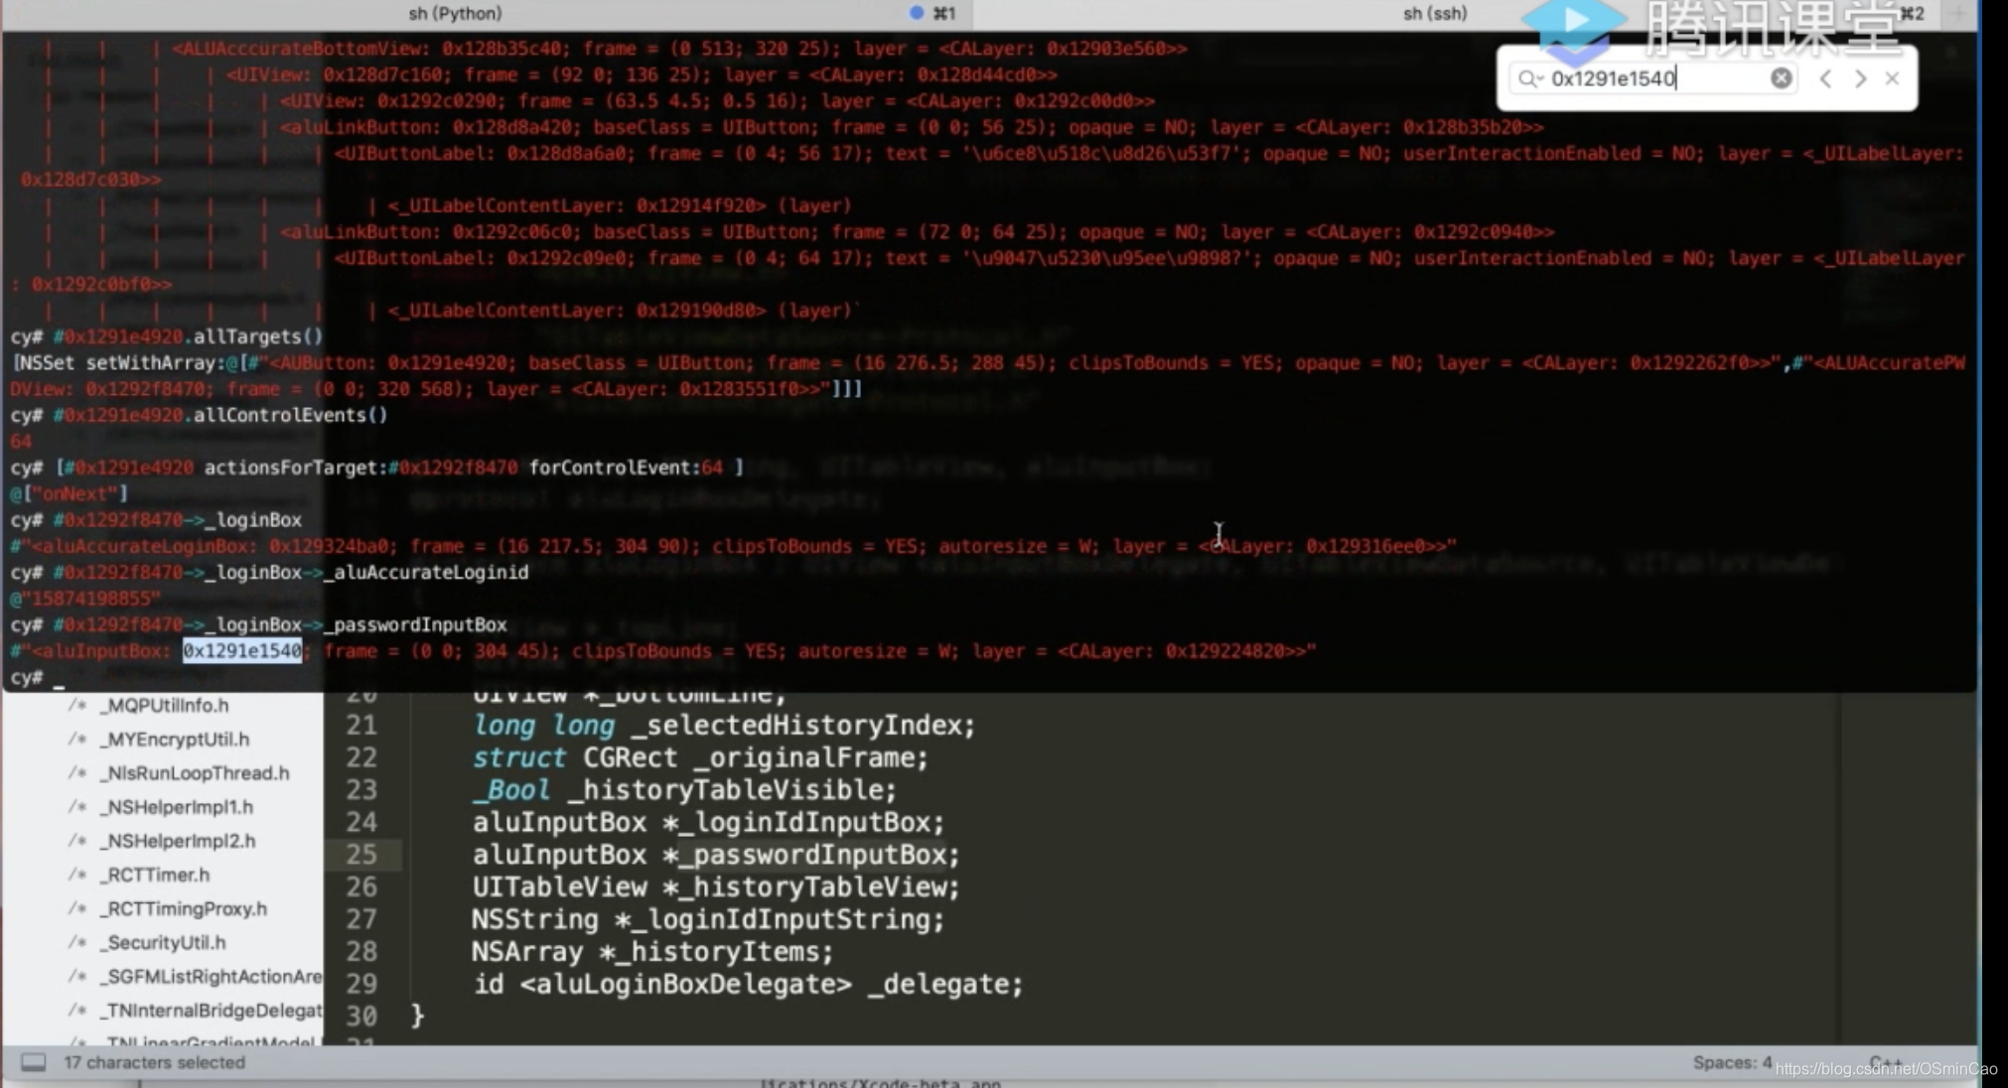Click the highlighted 0x1291e1540 address in terminal
This screenshot has height=1088, width=2008.
(241, 651)
